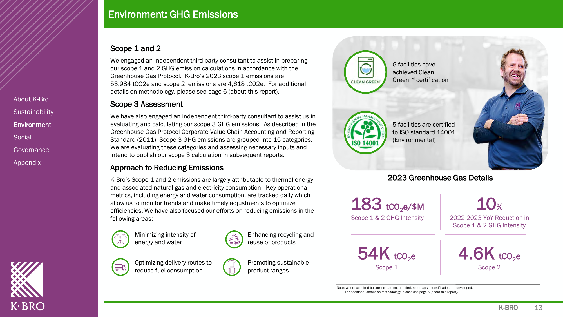Click 'Promoting sustainable product ranges' text
The width and height of the screenshot is (563, 317).
[278, 266]
